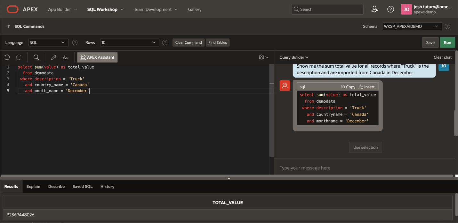Open the administration user icon in header
Screen dimensions: 458x223
click(x=374, y=9)
